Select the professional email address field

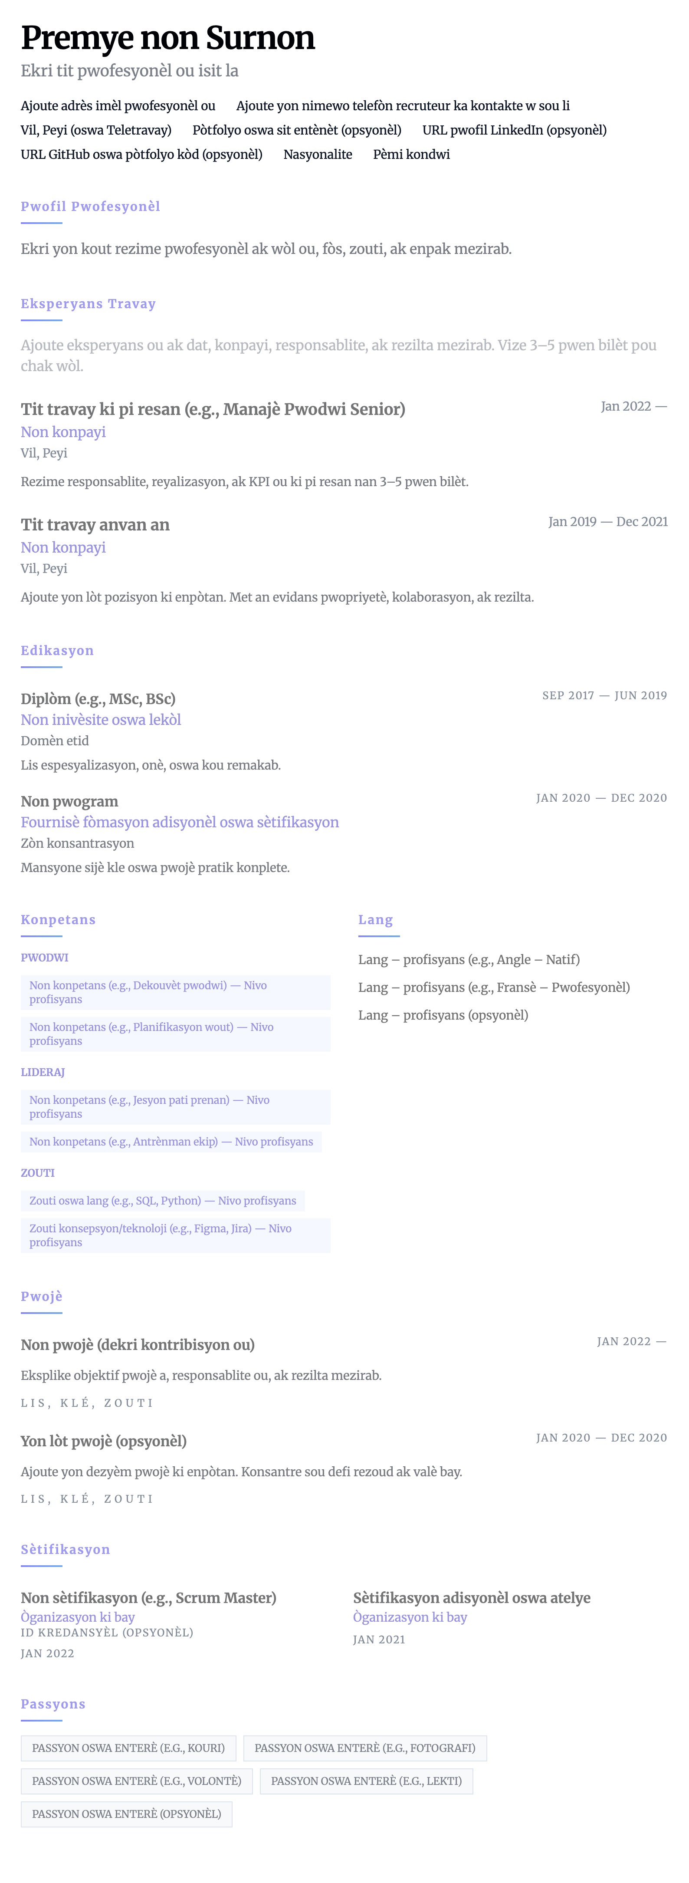coord(118,106)
